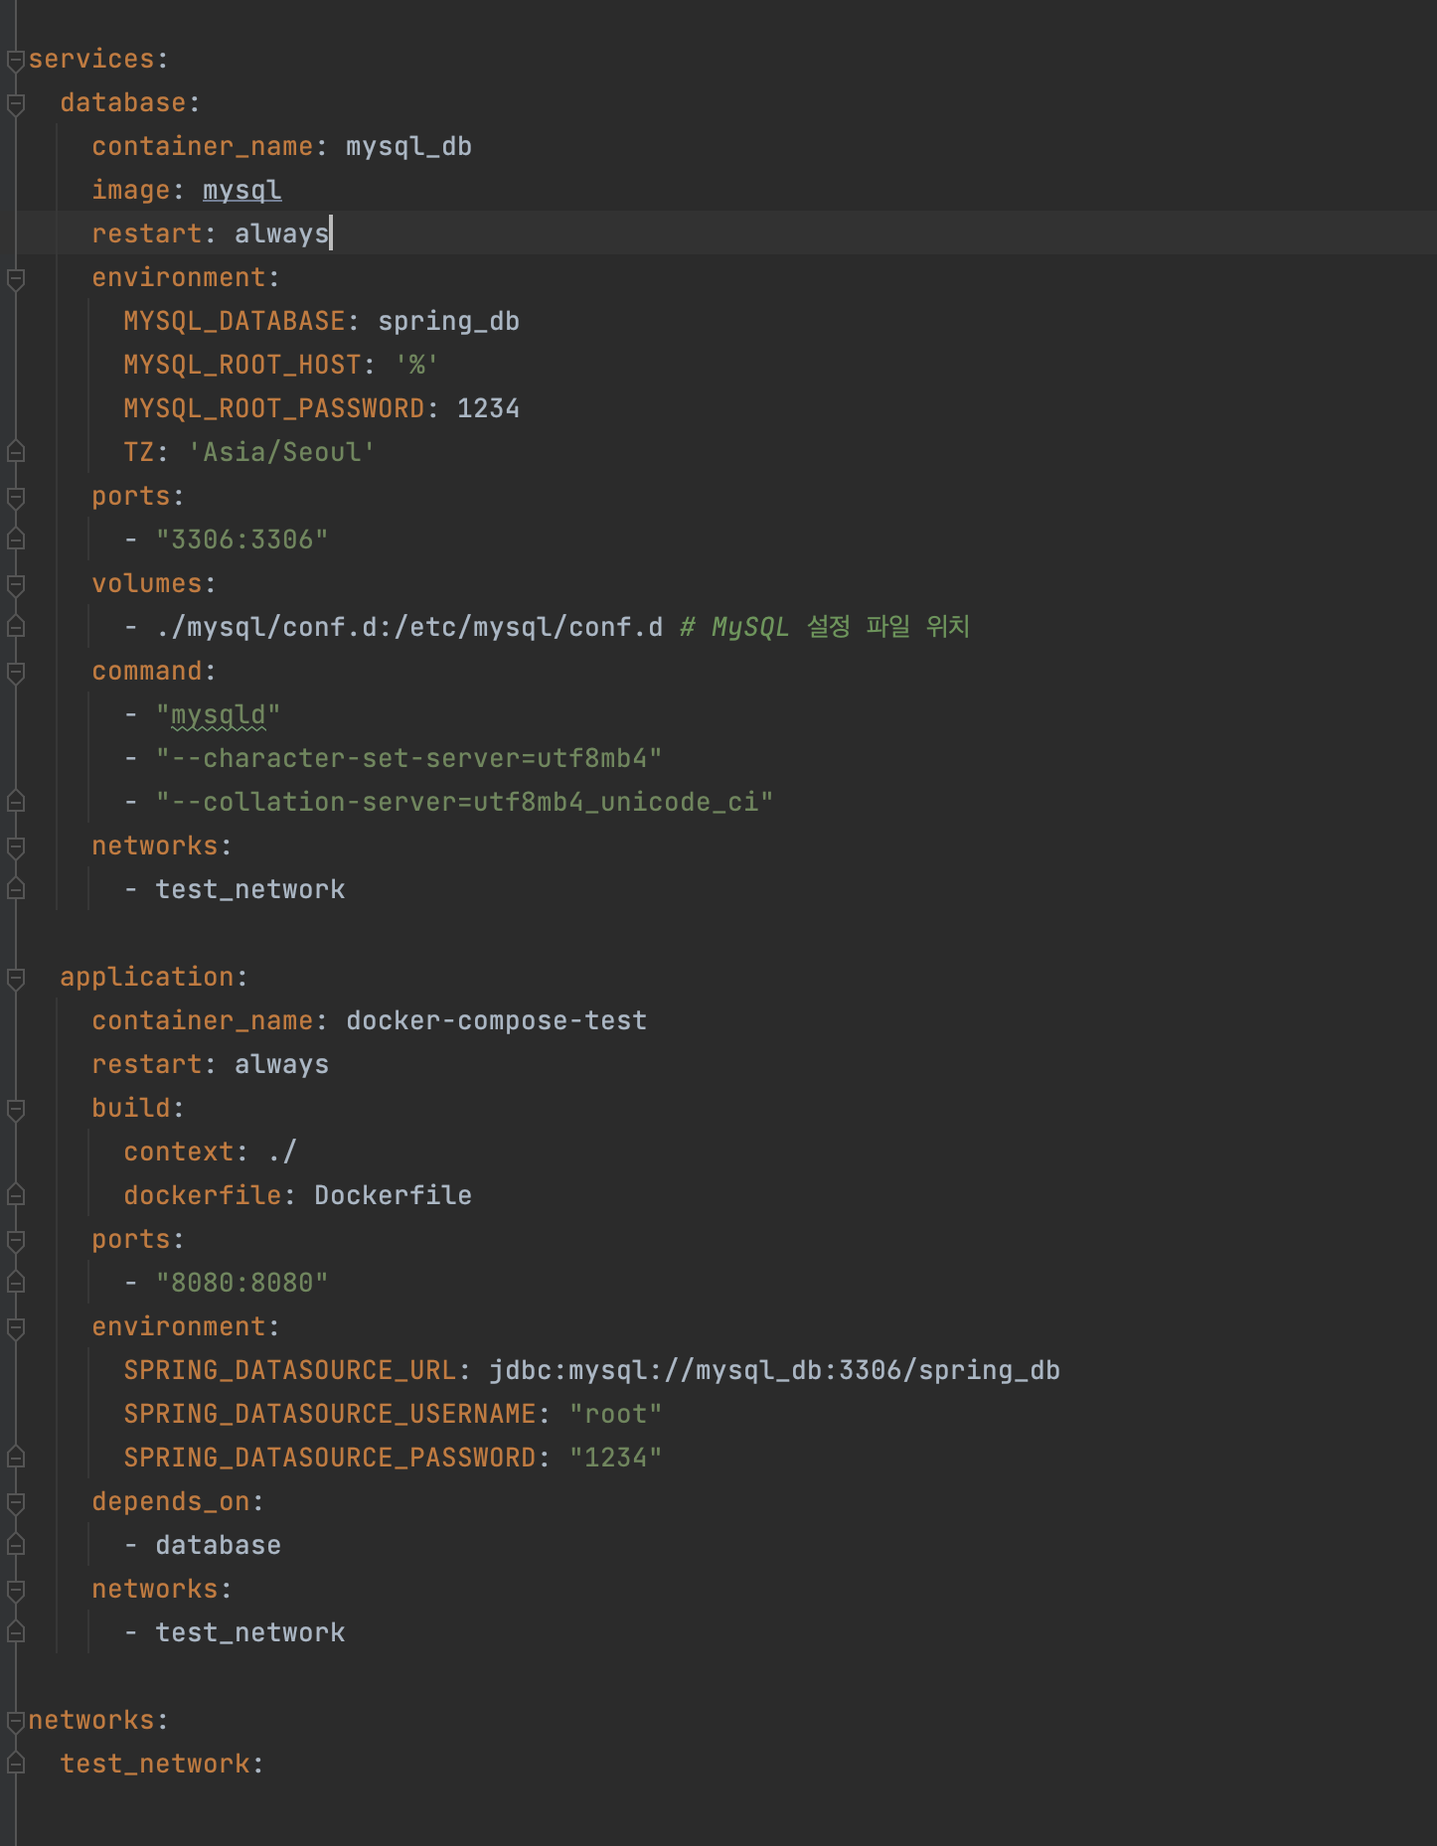Click the "root" username value
The width and height of the screenshot is (1437, 1846).
(x=615, y=1414)
